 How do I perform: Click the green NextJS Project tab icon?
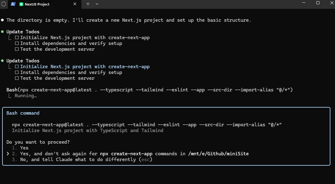pos(21,4)
